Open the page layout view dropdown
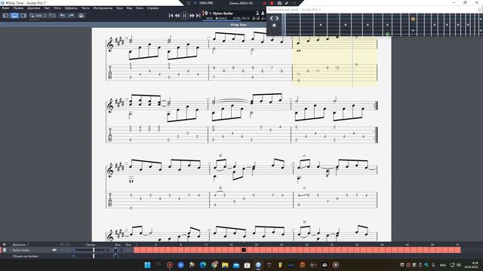483x271 pixels. pos(52,15)
